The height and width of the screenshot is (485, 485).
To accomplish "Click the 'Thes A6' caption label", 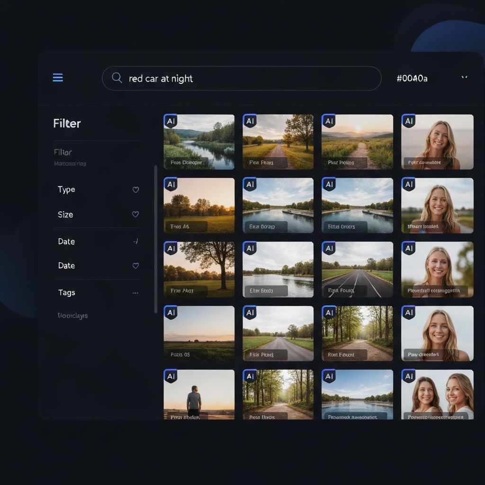I will tap(180, 226).
